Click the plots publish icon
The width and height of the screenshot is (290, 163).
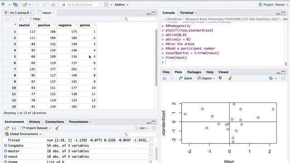pyautogui.click(x=271, y=78)
